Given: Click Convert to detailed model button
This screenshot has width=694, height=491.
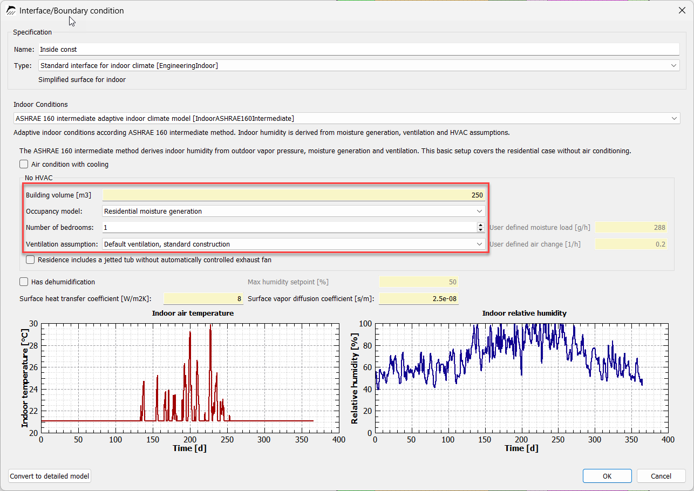Looking at the screenshot, I should coord(50,476).
